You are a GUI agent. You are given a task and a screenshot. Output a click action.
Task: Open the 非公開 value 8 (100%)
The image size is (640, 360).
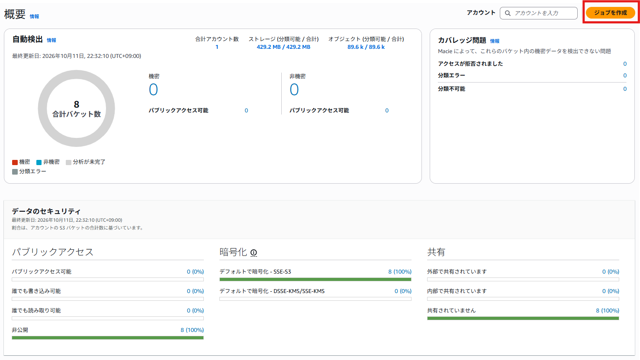tap(192, 330)
